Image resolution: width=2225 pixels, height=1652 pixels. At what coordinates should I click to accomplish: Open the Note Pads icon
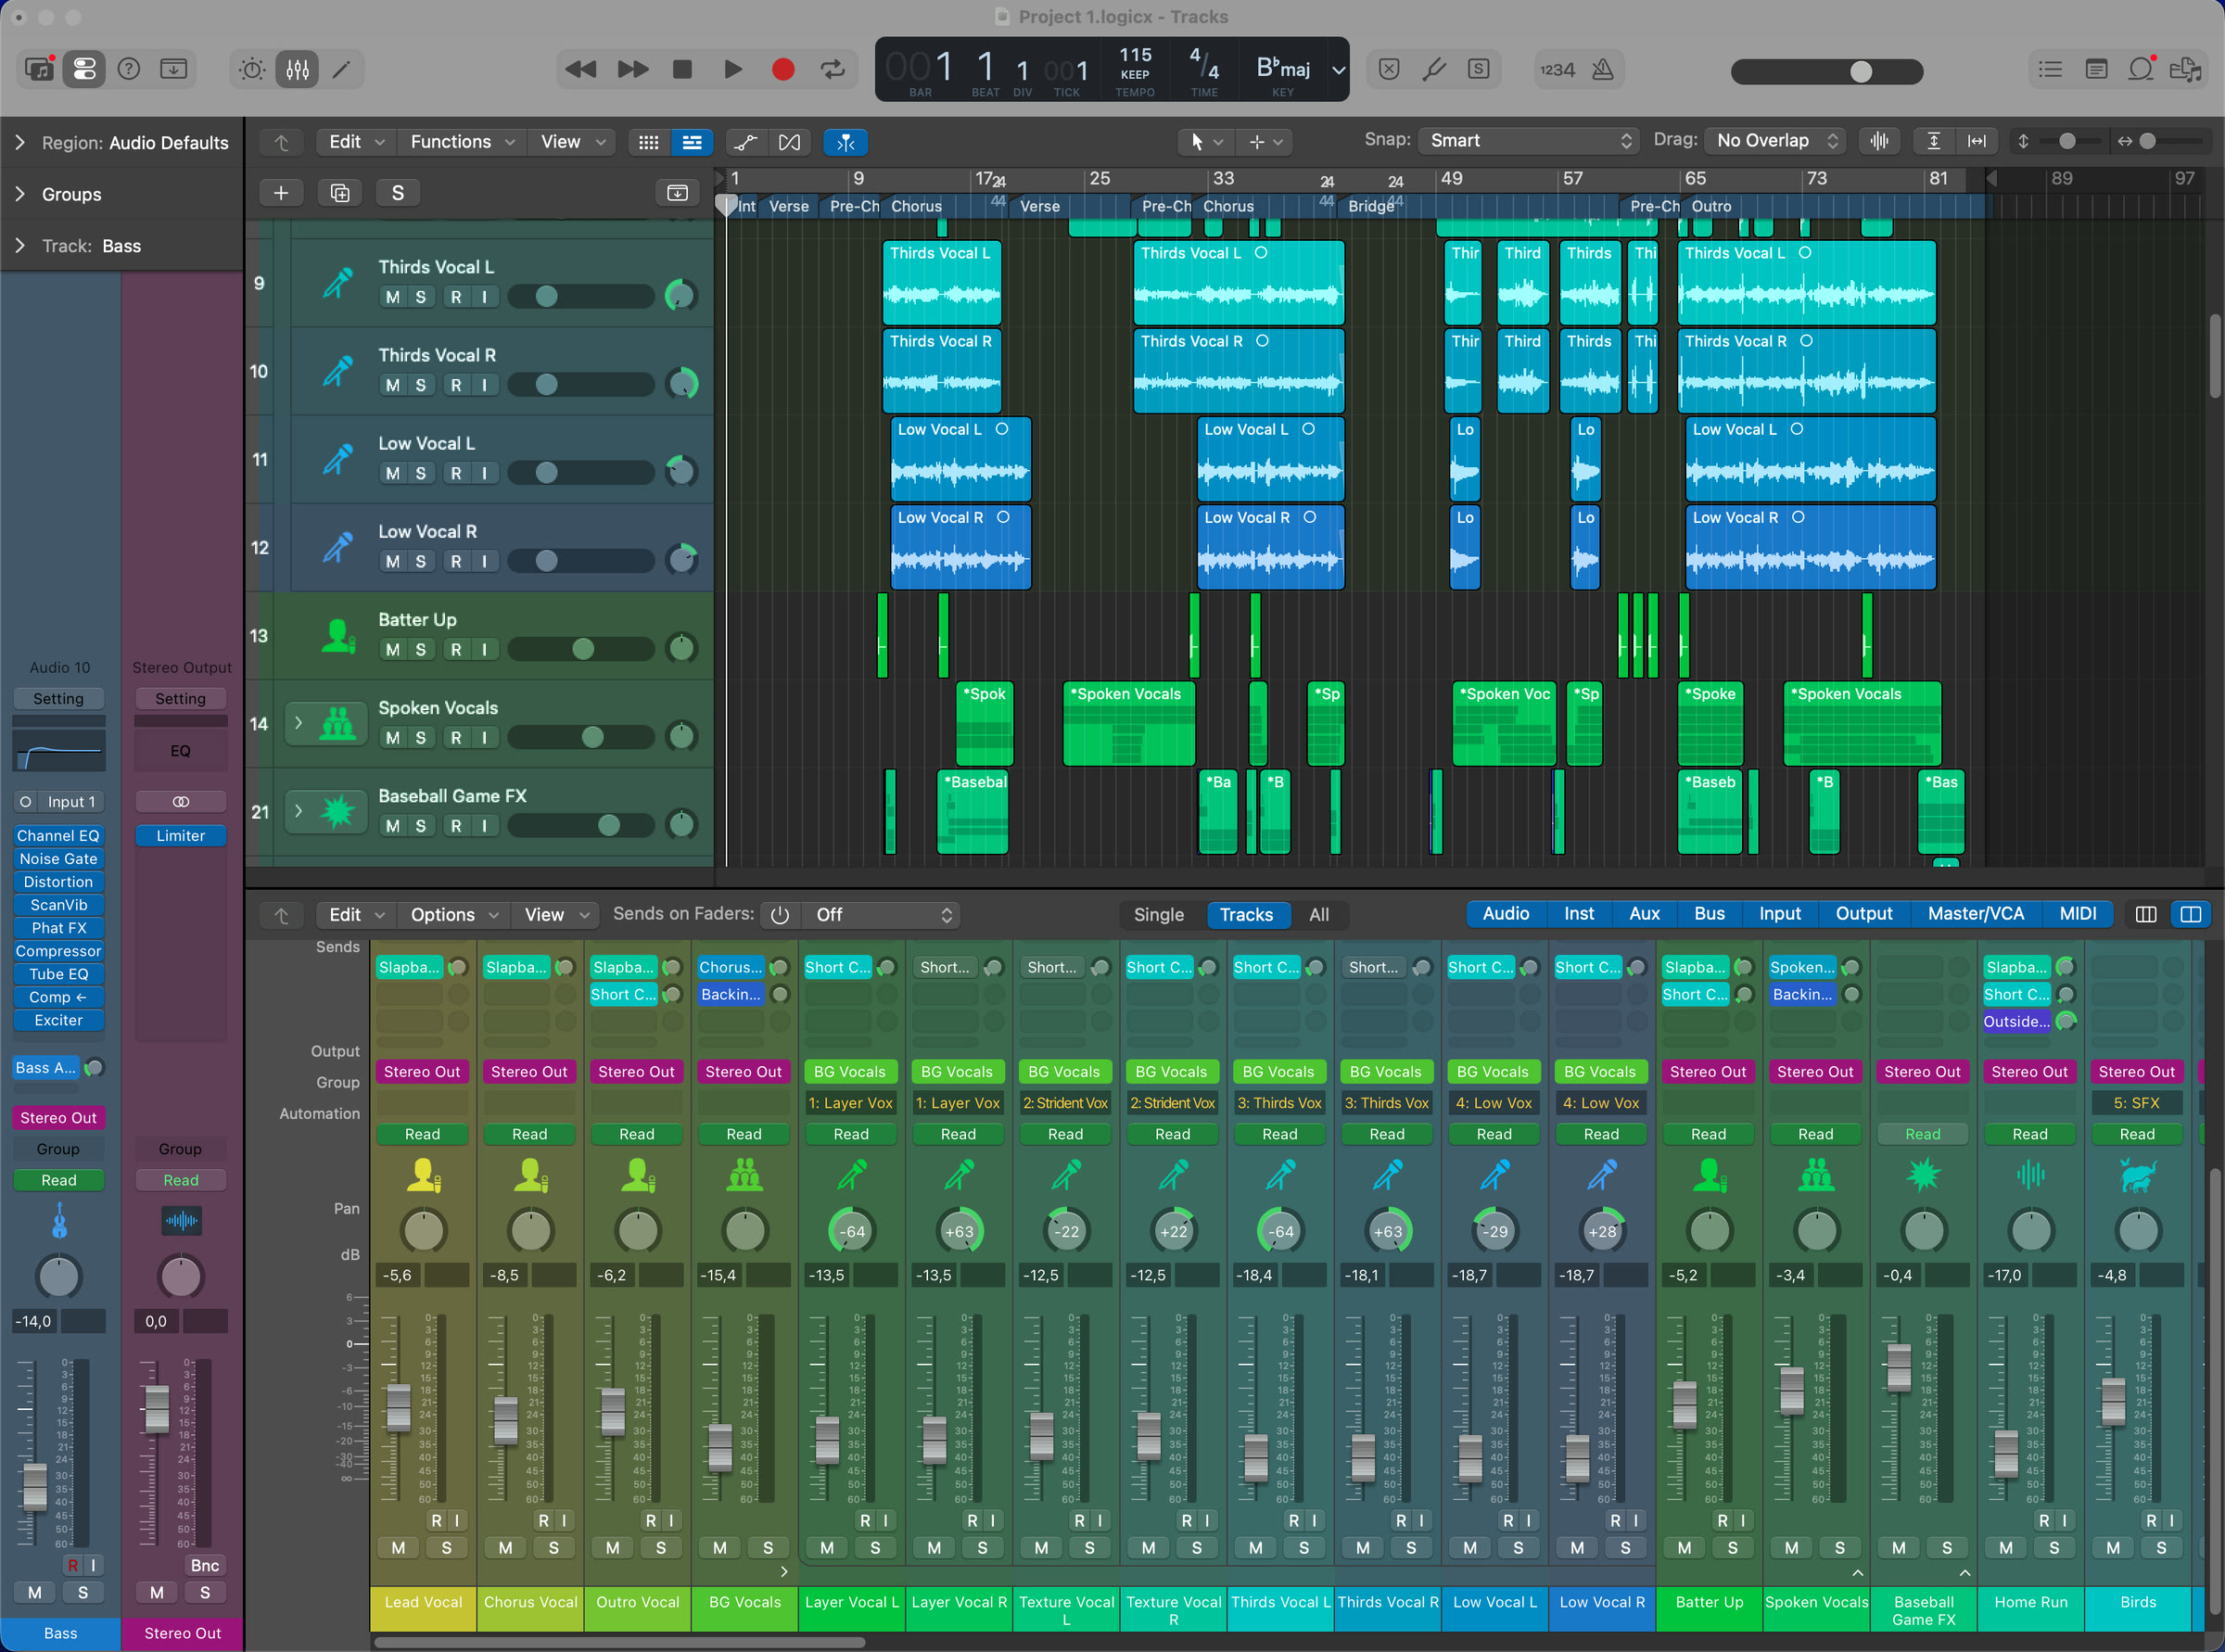[x=2096, y=69]
